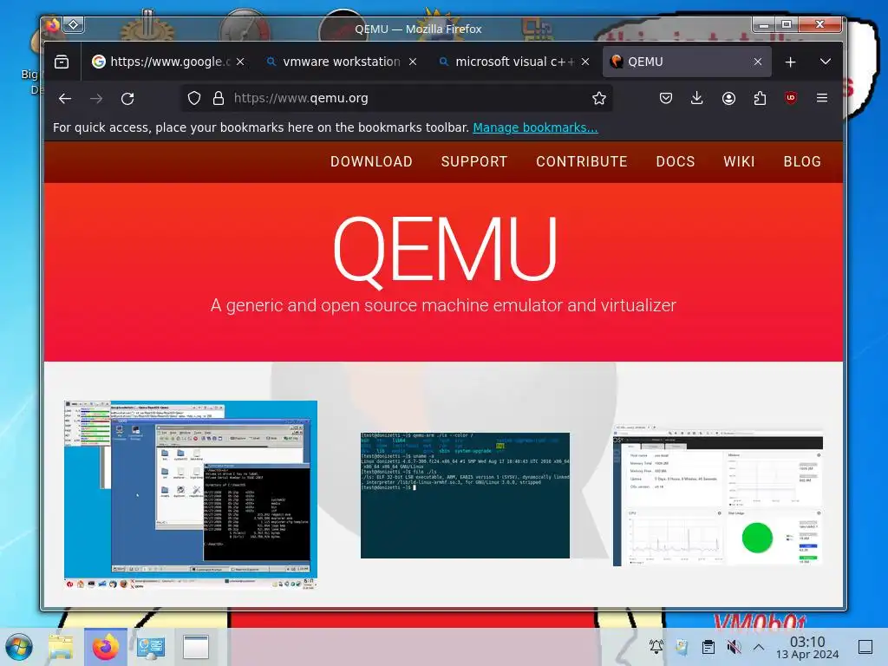Image resolution: width=888 pixels, height=666 pixels.
Task: Open the Windows Start orb
Action: tap(19, 647)
